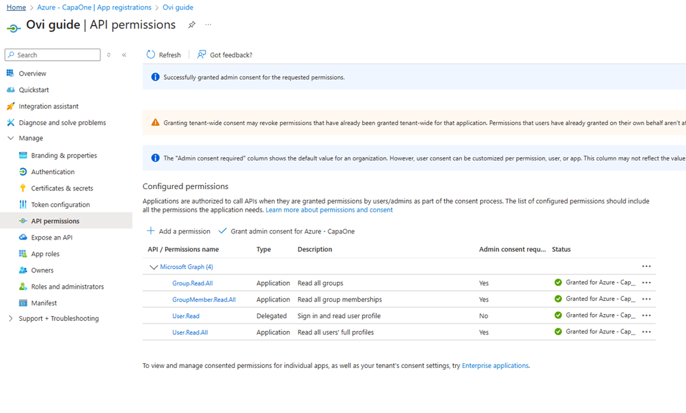Open Branding & properties page

point(64,156)
